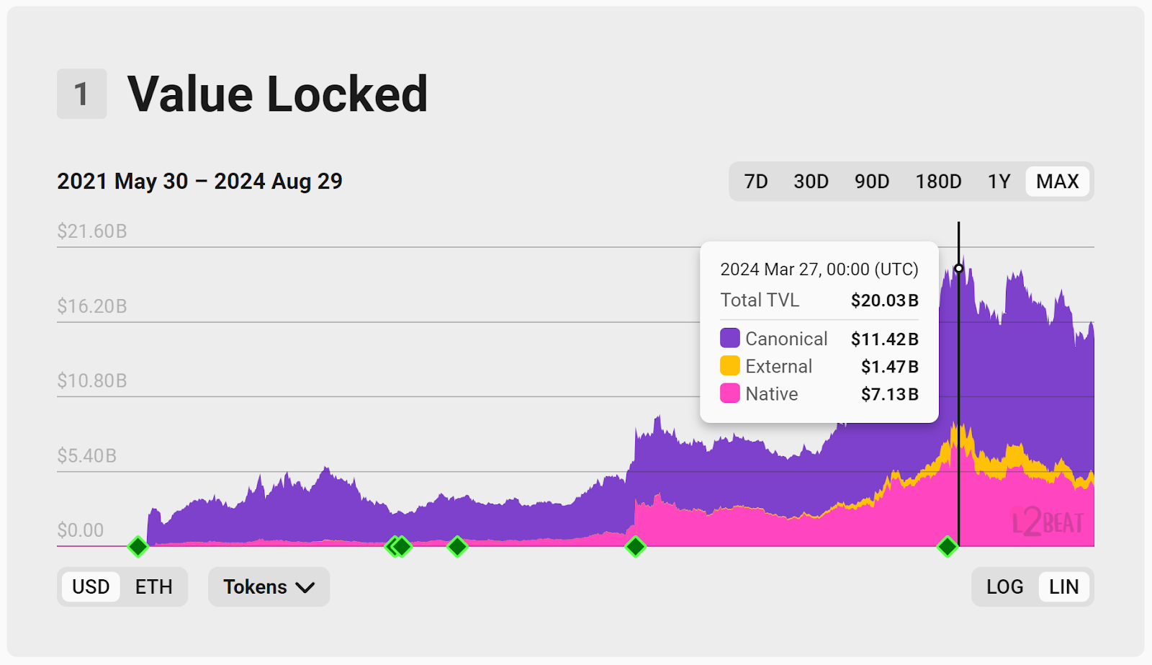Click the rightmost green milestone diamond
The height and width of the screenshot is (665, 1152).
(x=948, y=547)
